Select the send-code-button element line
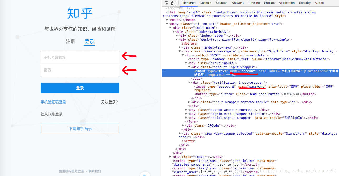 tap(255, 94)
